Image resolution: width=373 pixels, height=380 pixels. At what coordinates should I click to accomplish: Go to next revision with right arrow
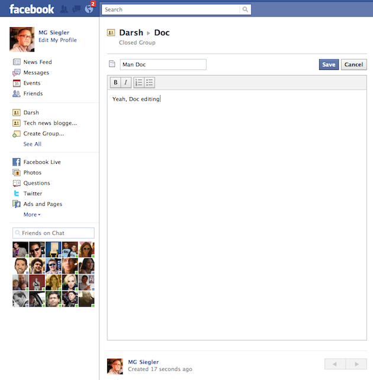click(356, 364)
